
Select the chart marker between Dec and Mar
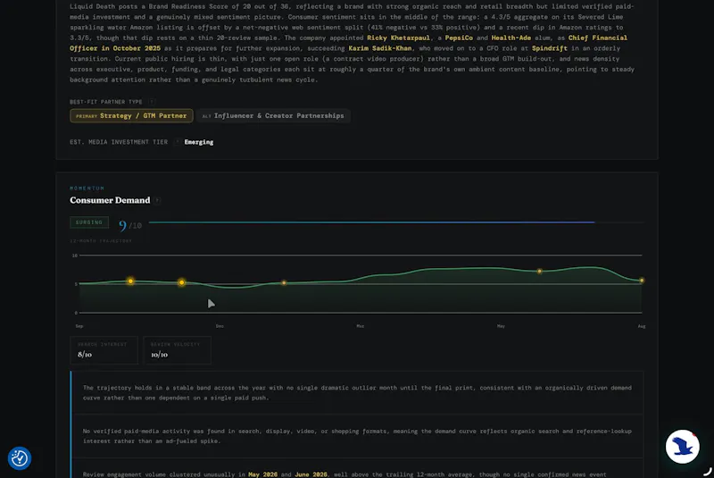pos(284,283)
